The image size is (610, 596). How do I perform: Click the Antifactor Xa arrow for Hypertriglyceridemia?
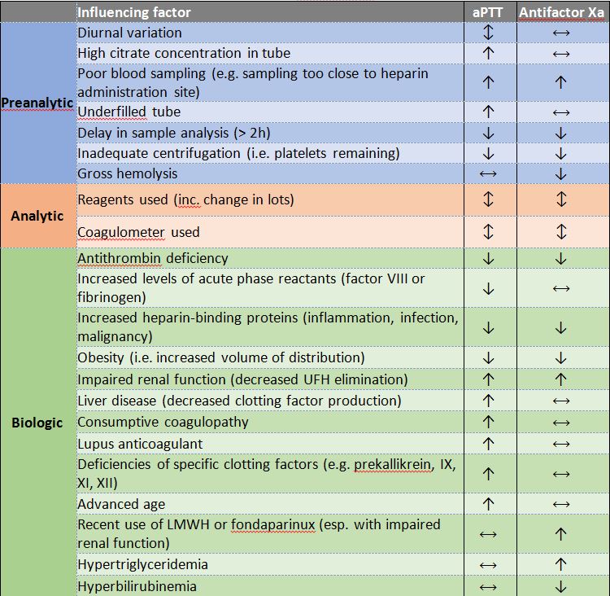[x=560, y=564]
